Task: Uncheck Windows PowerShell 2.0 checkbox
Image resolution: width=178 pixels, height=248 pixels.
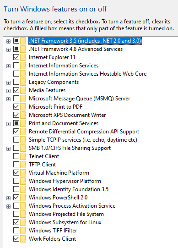Action: pos(16,198)
